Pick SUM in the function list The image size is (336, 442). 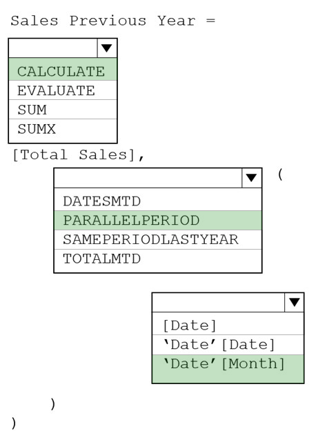(63, 110)
